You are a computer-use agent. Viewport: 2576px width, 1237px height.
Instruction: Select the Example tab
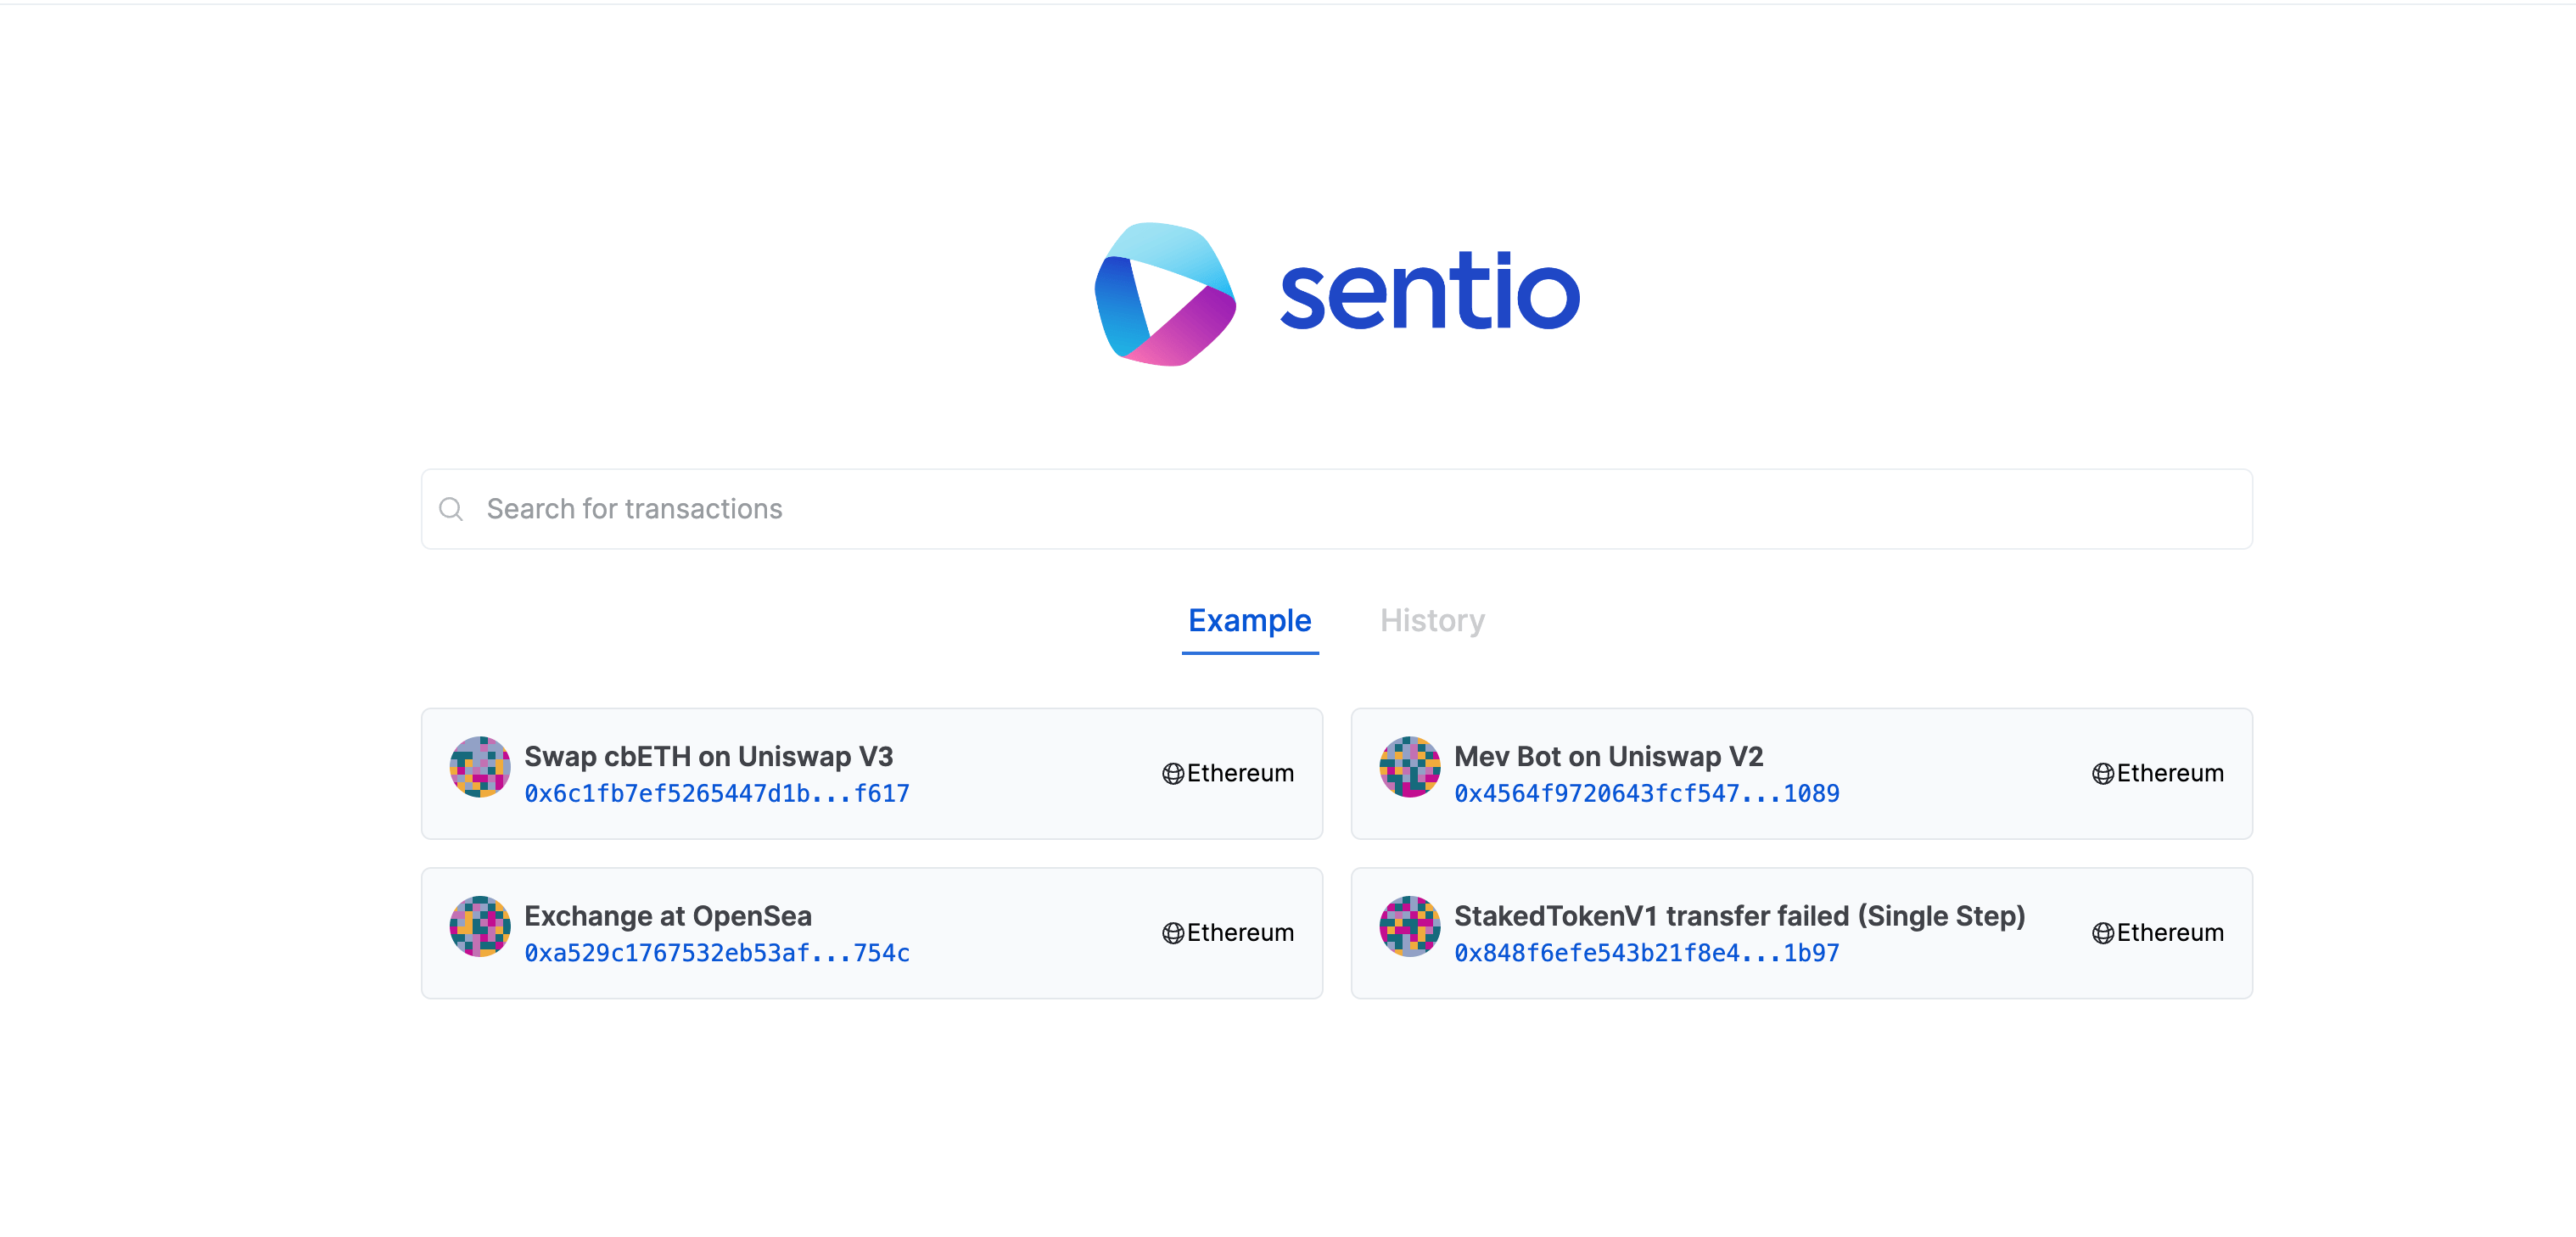[x=1249, y=621]
